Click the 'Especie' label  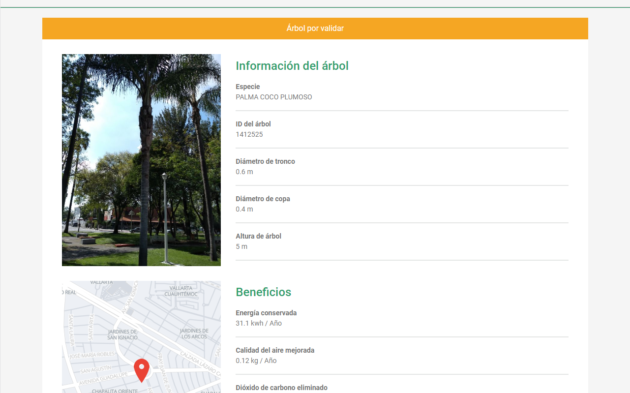[248, 87]
